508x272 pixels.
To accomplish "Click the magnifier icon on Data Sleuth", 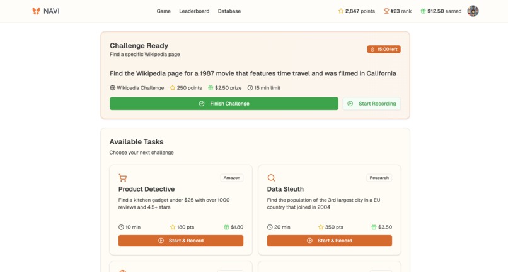I will (271, 178).
